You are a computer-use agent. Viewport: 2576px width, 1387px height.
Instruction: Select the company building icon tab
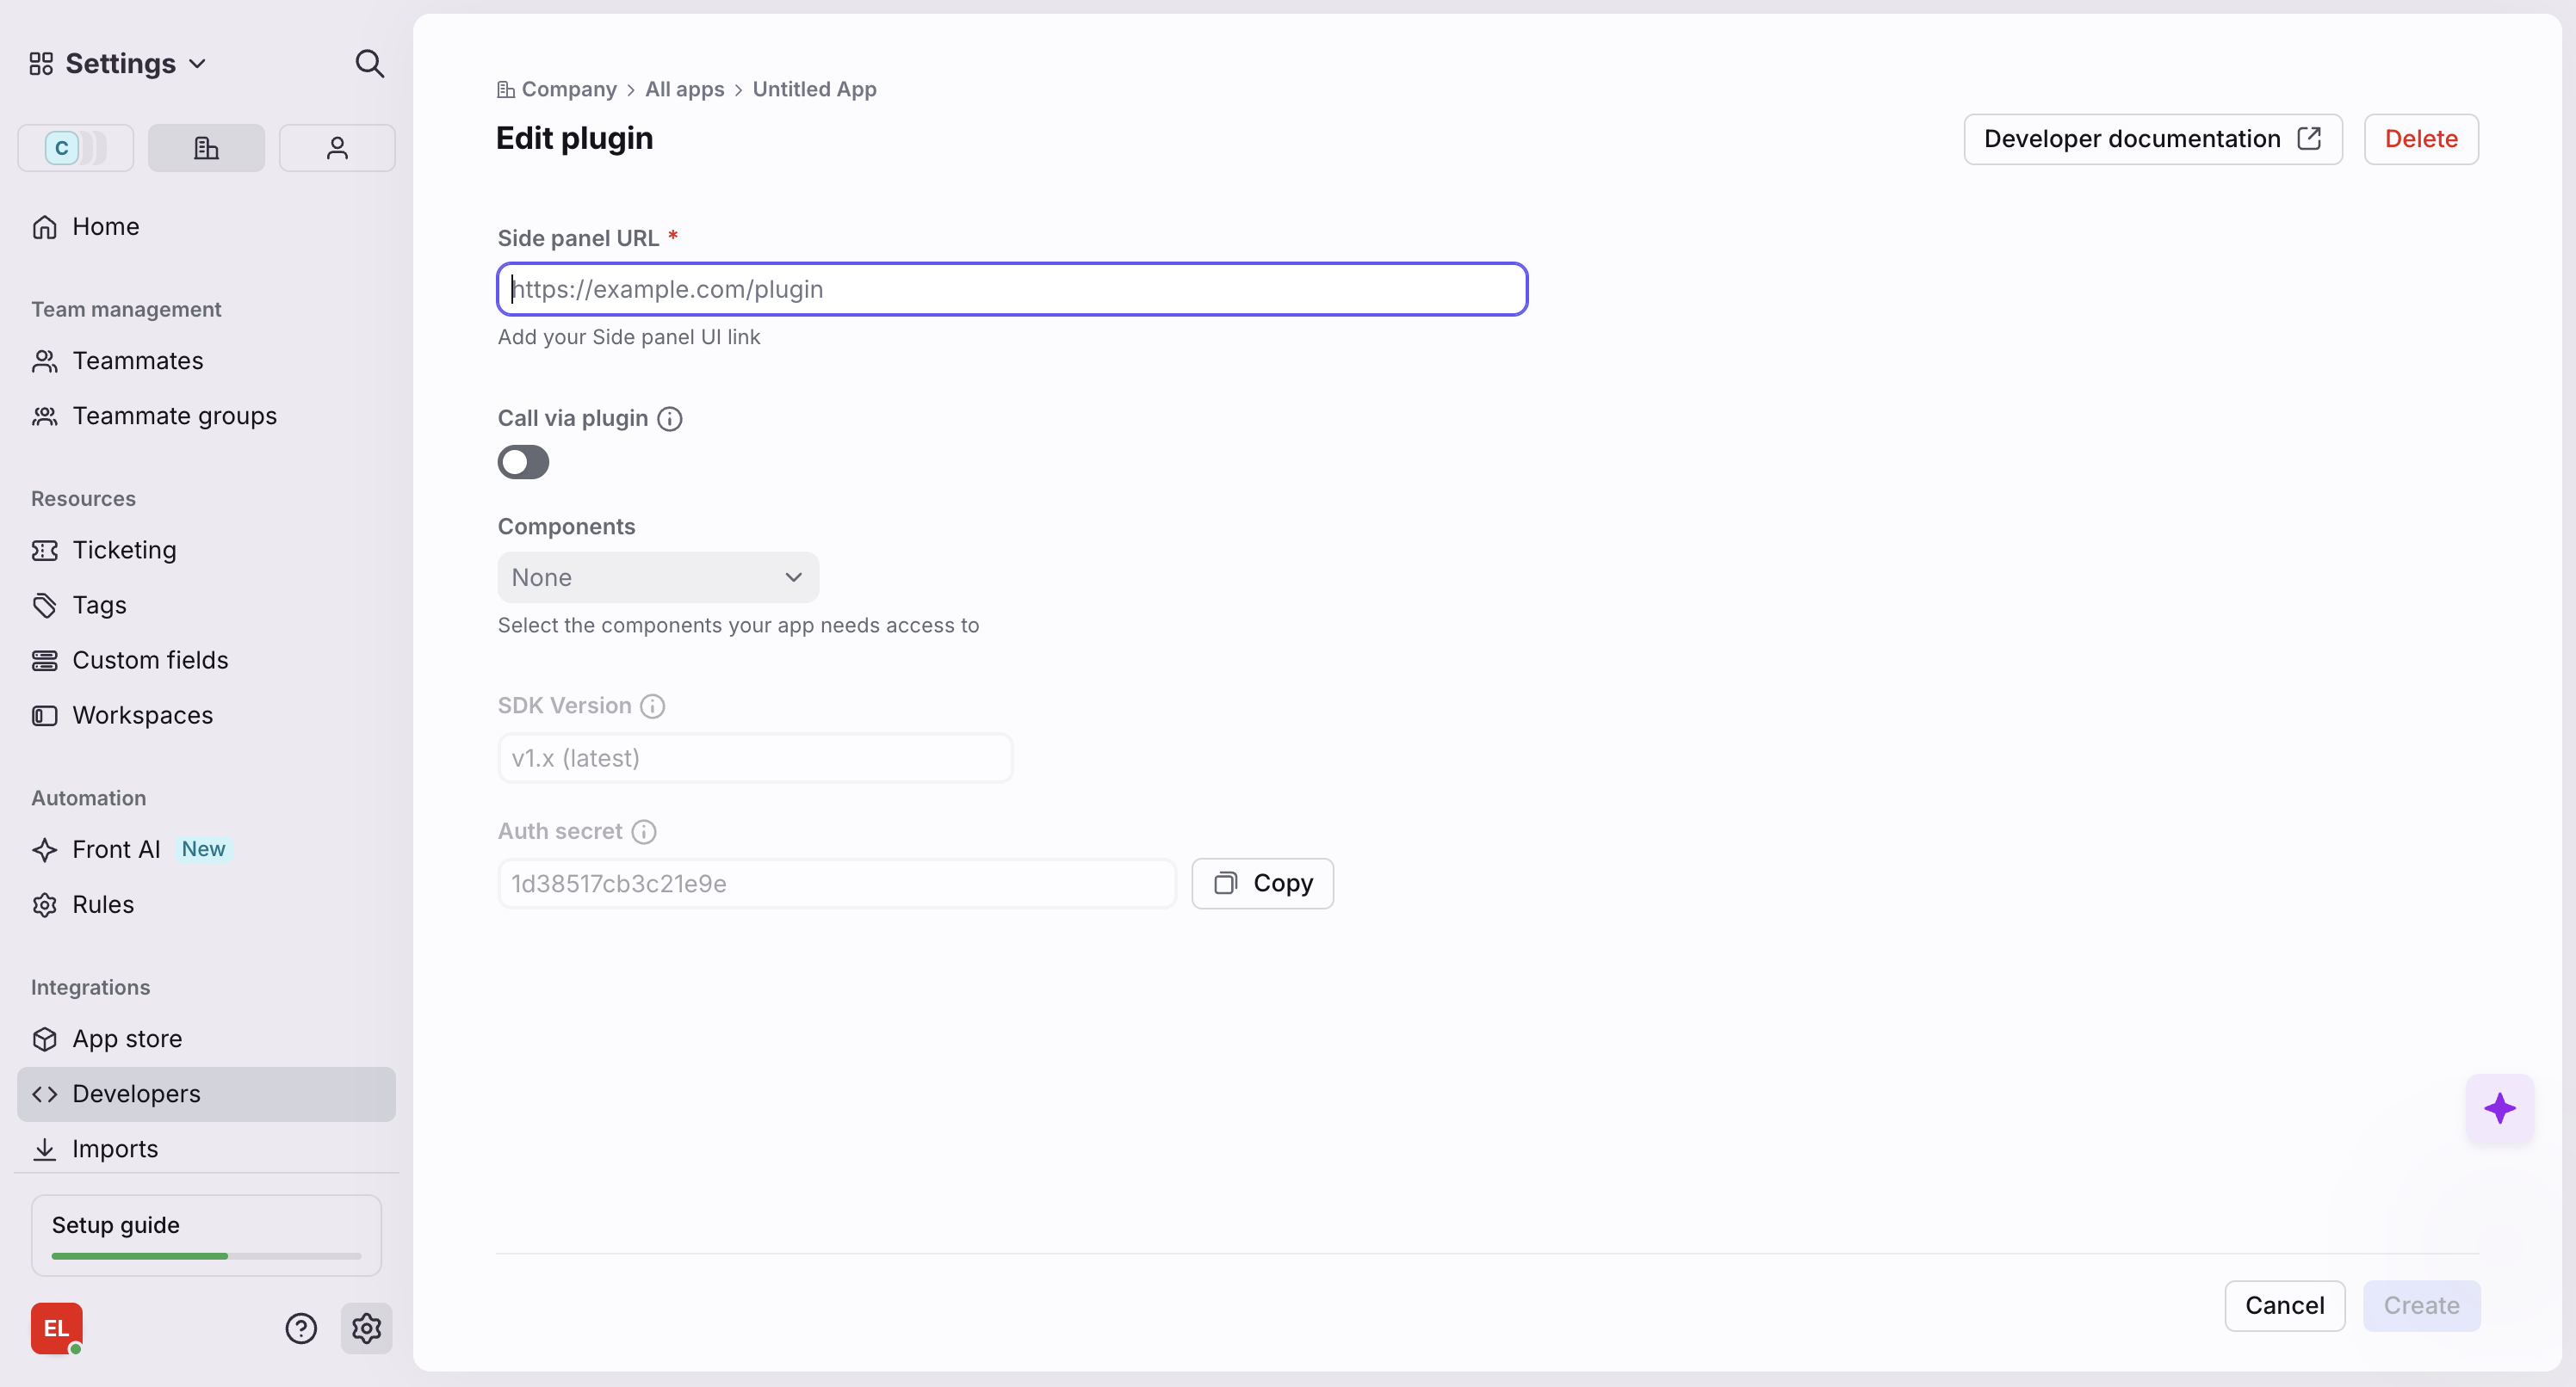(206, 148)
